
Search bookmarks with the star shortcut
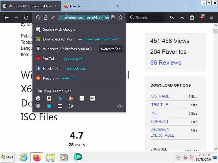click(x=49, y=106)
